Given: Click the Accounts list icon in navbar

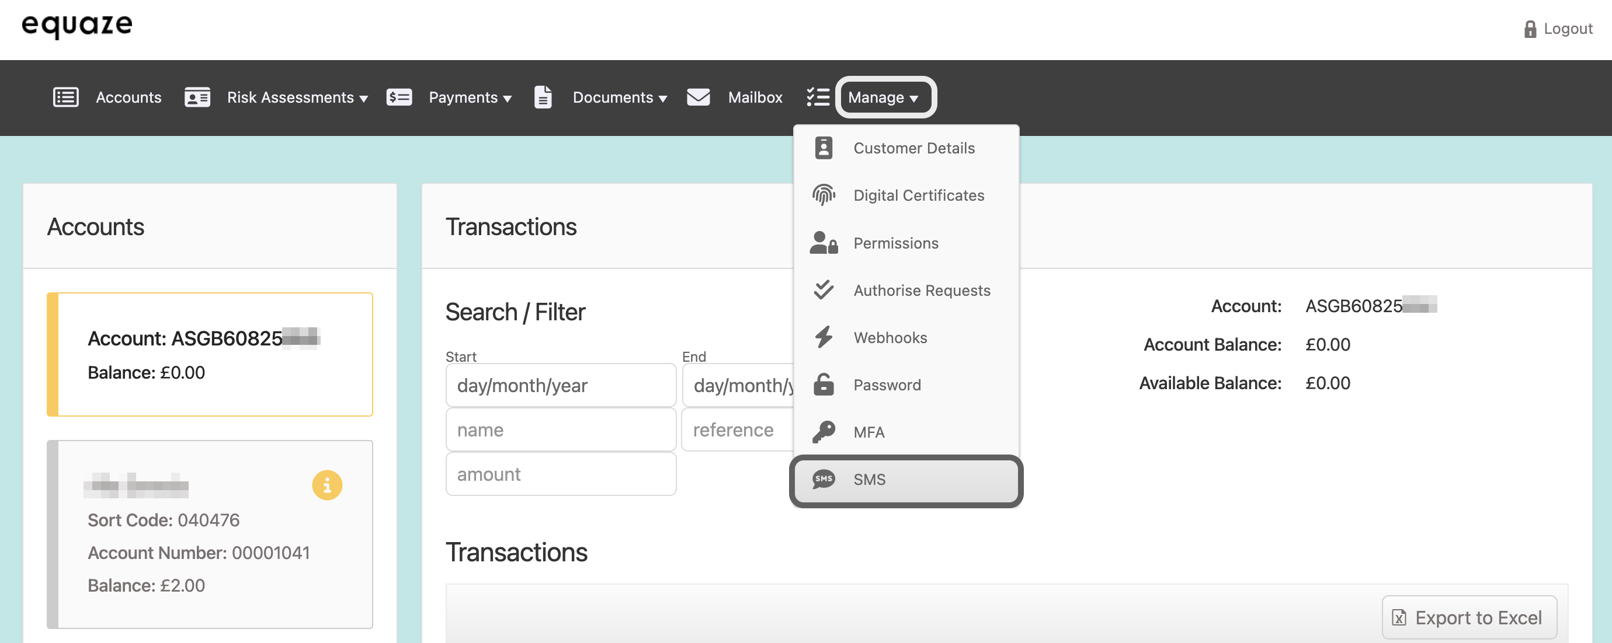Looking at the screenshot, I should (65, 97).
